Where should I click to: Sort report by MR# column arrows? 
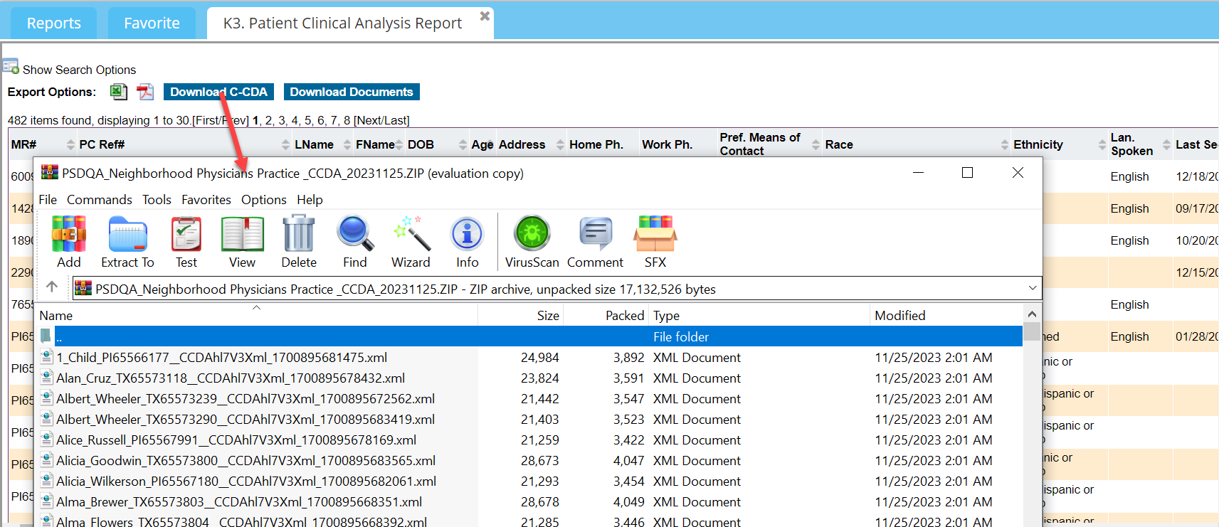click(x=70, y=145)
